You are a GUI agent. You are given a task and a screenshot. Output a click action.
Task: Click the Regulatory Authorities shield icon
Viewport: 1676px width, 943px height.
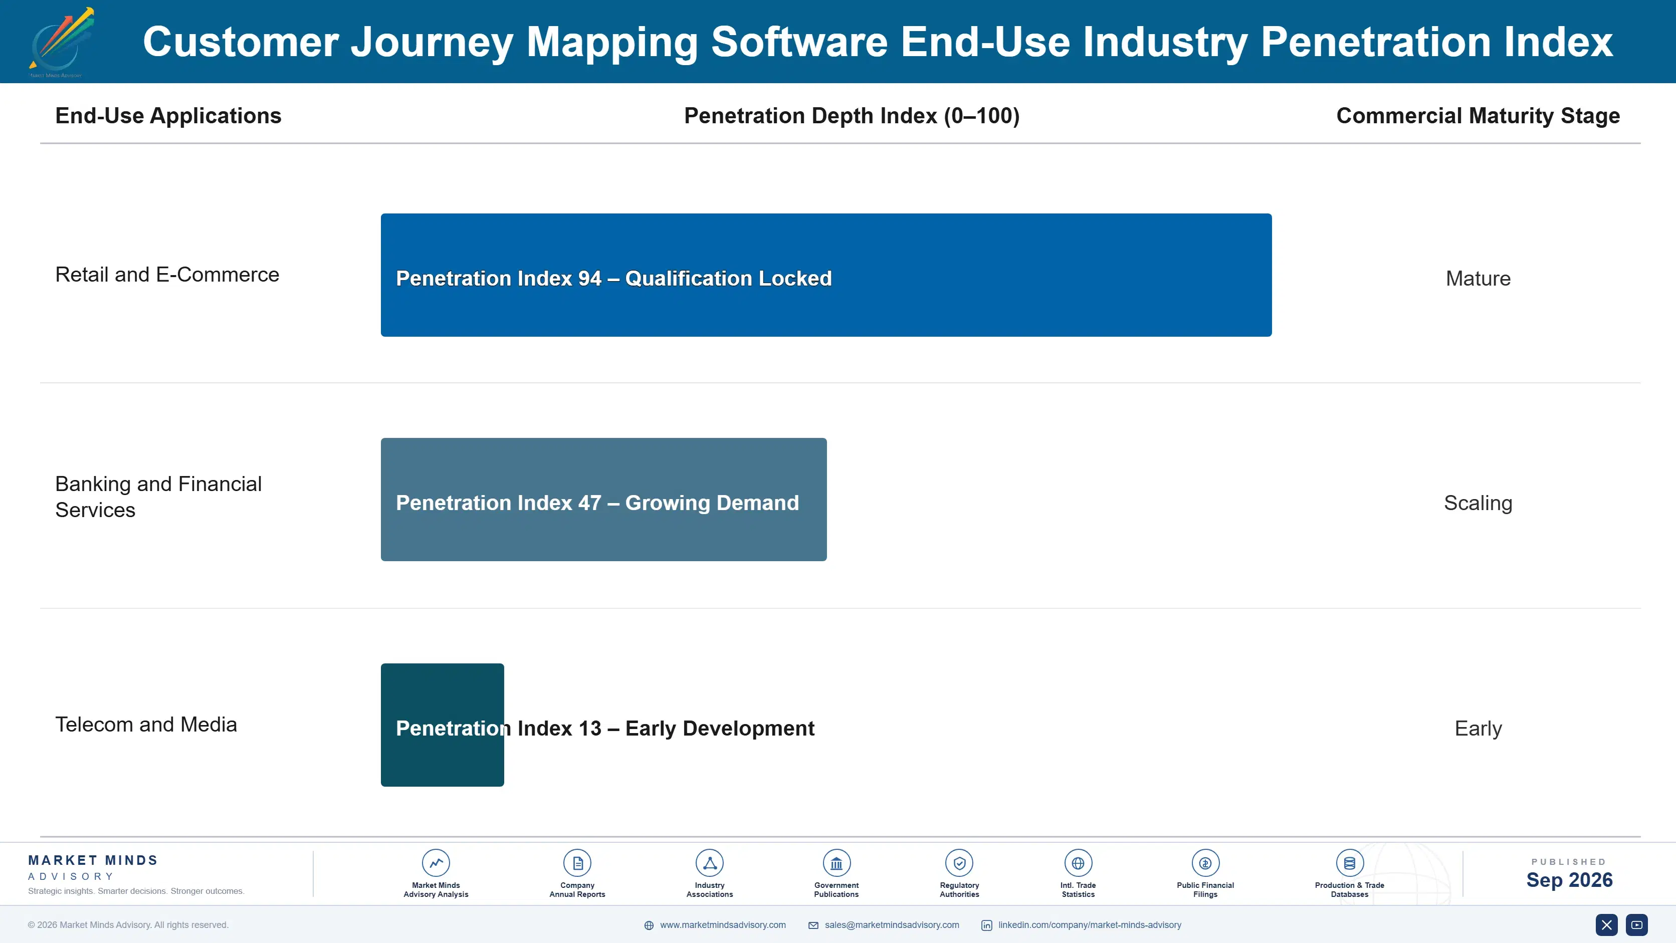point(959,863)
